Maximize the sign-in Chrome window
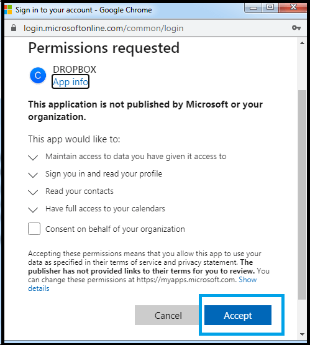The image size is (310, 345). point(270,7)
